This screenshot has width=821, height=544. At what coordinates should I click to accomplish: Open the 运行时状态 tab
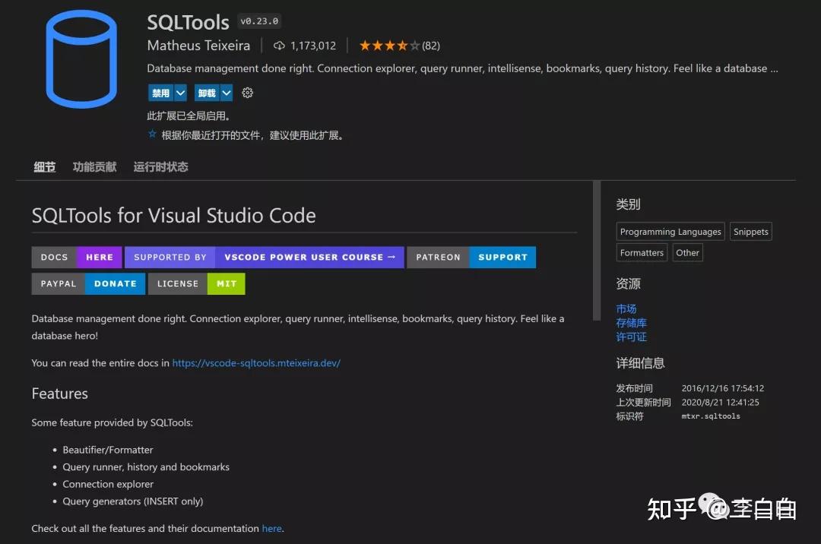click(x=160, y=166)
